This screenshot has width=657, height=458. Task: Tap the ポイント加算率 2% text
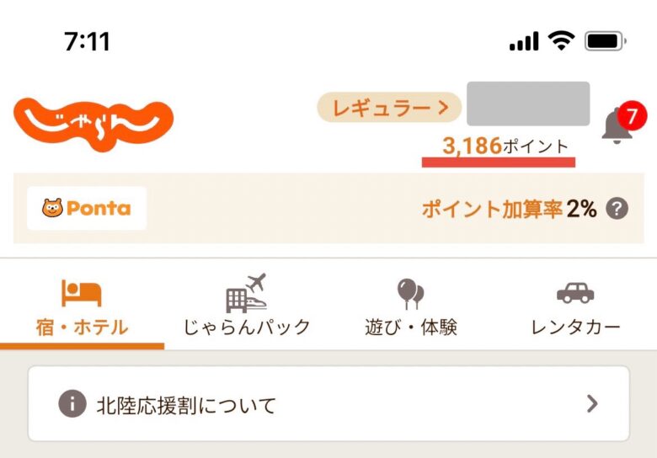509,210
